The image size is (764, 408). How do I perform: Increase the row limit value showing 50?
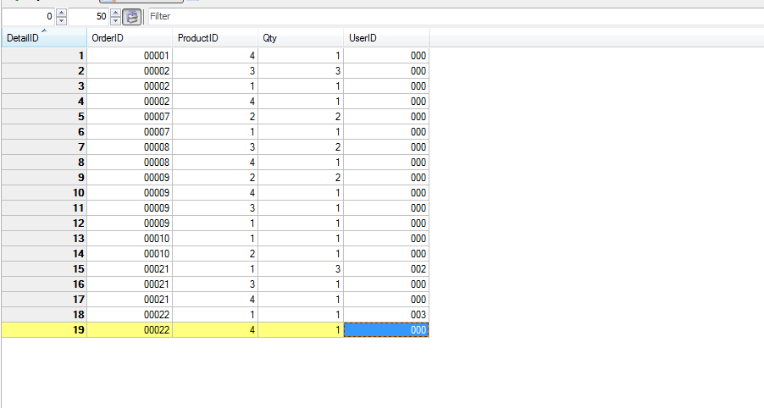tap(115, 13)
